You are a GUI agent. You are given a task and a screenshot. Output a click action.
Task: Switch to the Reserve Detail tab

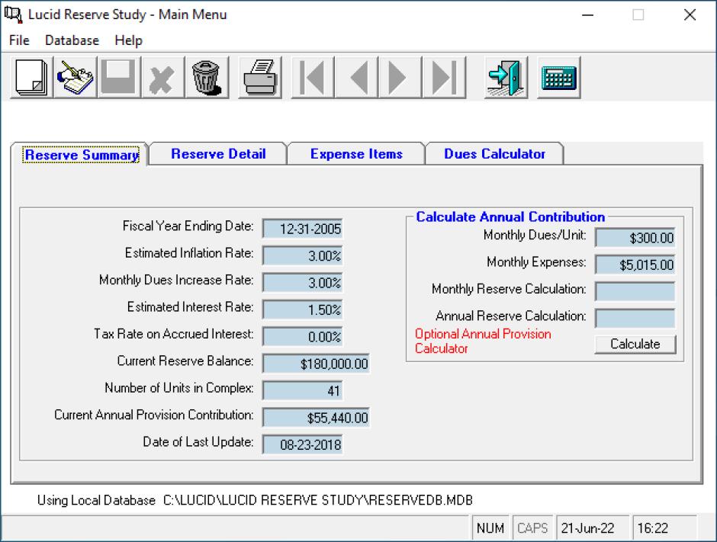[218, 154]
